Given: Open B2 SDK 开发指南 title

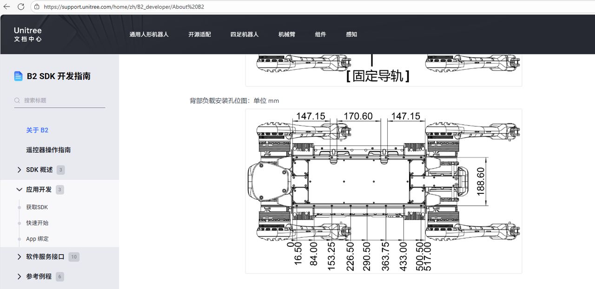Looking at the screenshot, I should tap(59, 76).
